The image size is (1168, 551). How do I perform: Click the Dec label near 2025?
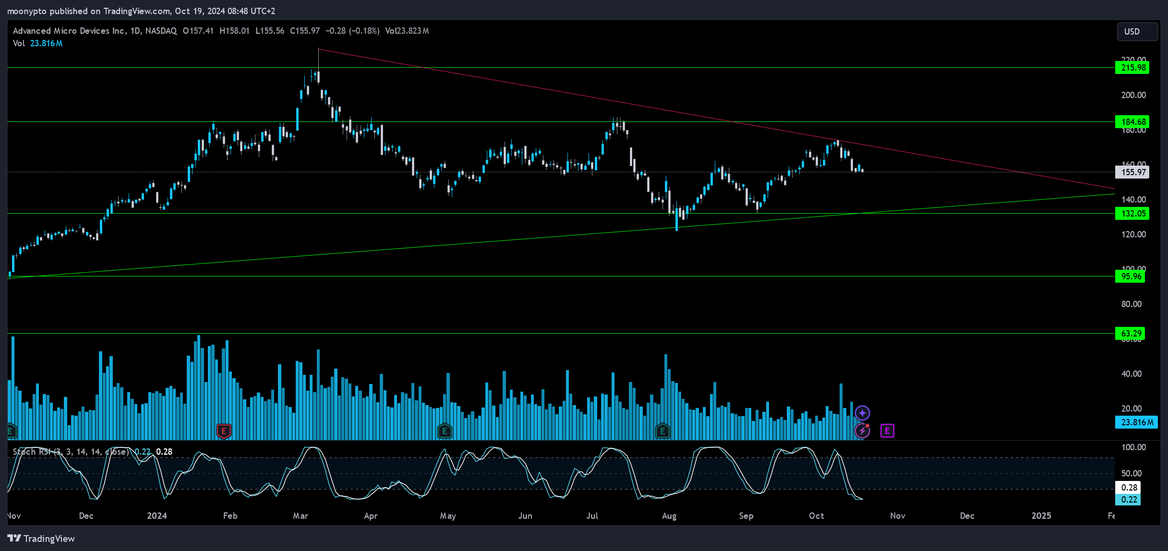pos(967,516)
